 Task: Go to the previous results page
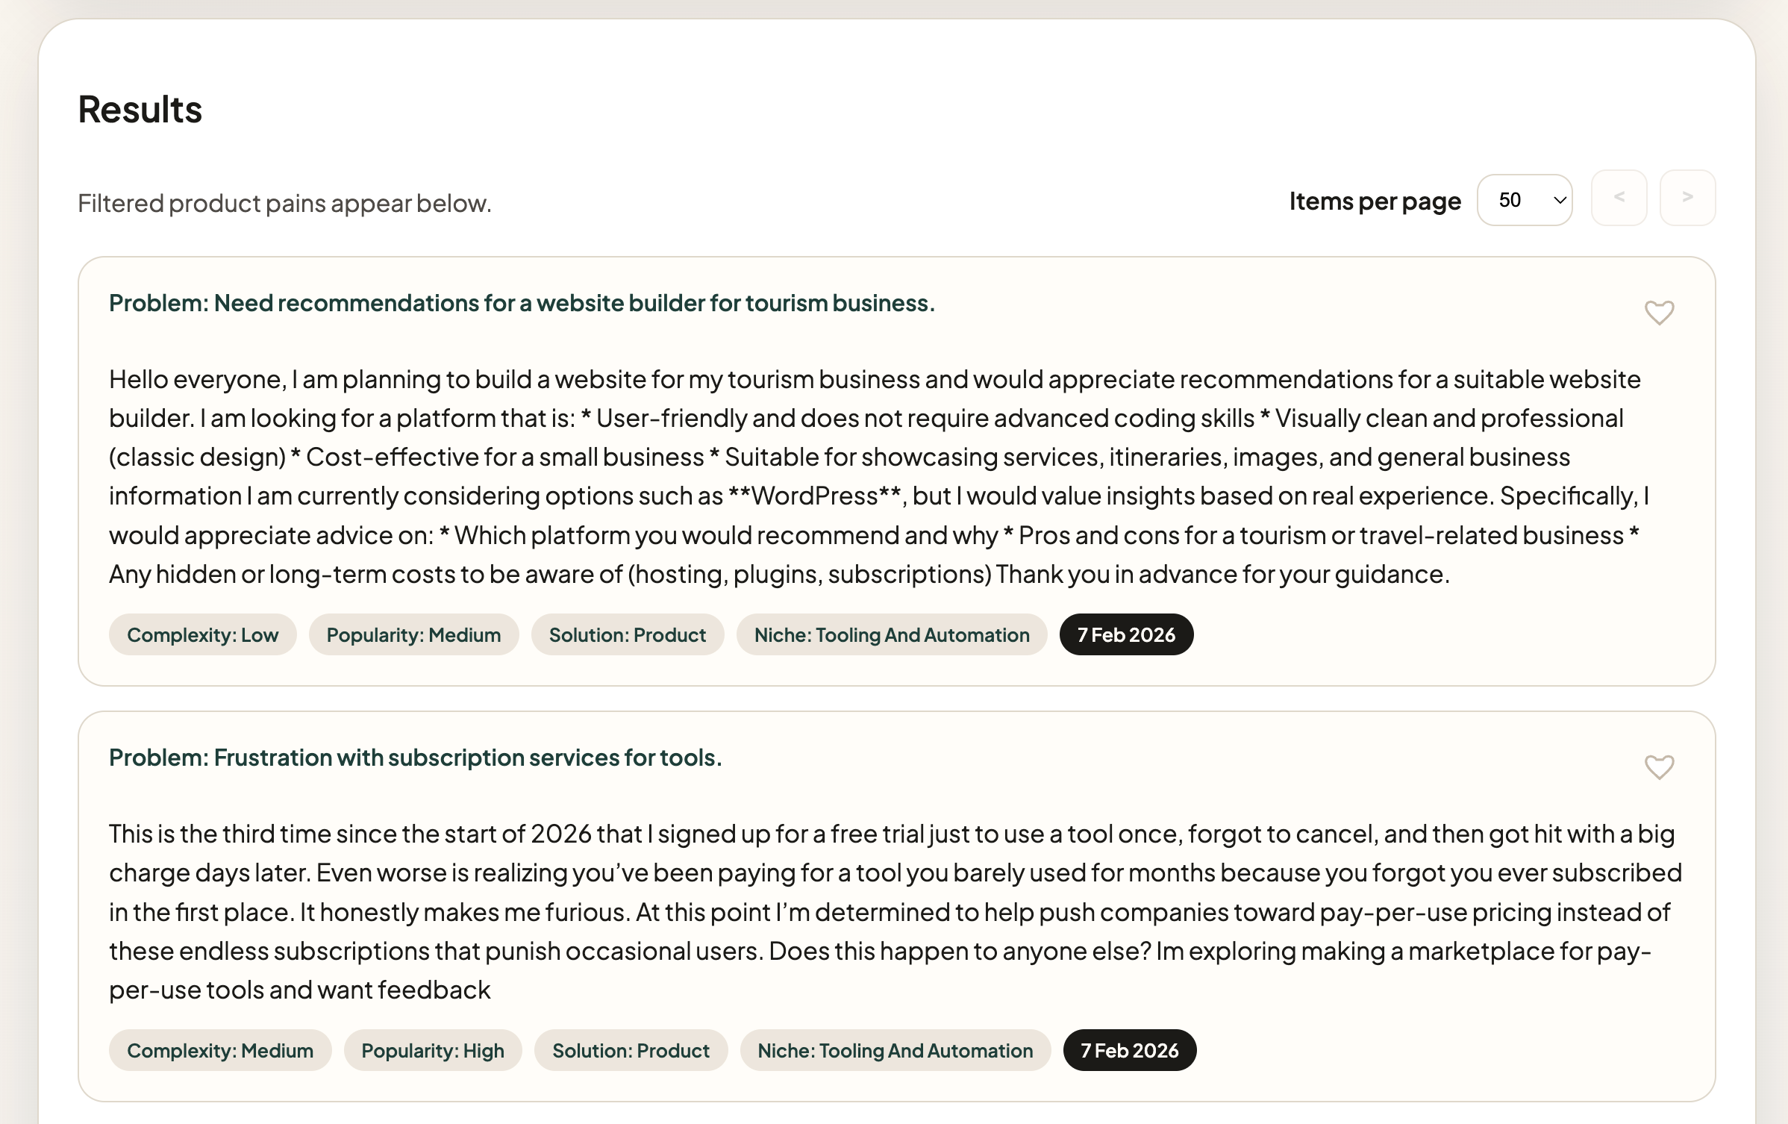click(x=1619, y=198)
